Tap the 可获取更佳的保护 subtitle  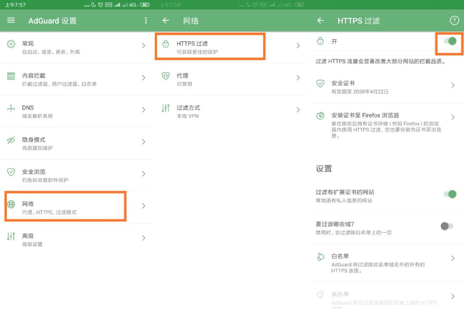pyautogui.click(x=197, y=52)
